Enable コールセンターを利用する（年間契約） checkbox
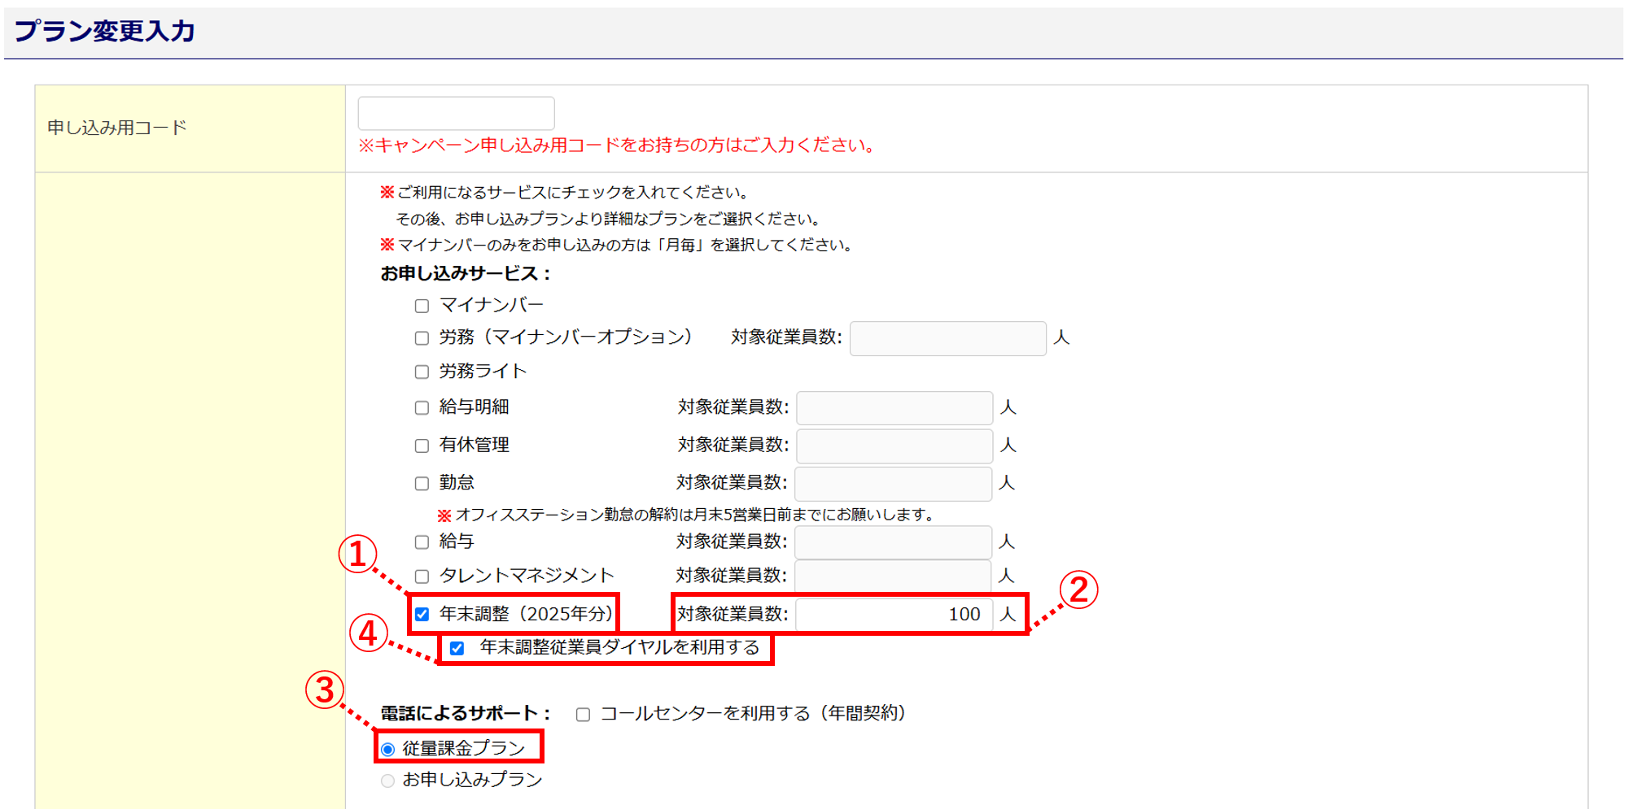Screen dimensions: 1627x809 point(583,715)
